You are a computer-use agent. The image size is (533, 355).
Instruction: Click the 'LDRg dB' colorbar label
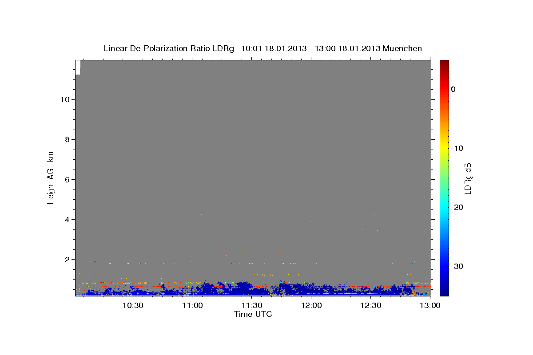tap(468, 178)
